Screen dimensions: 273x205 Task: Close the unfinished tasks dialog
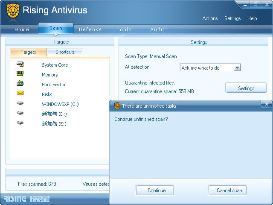click(x=266, y=104)
